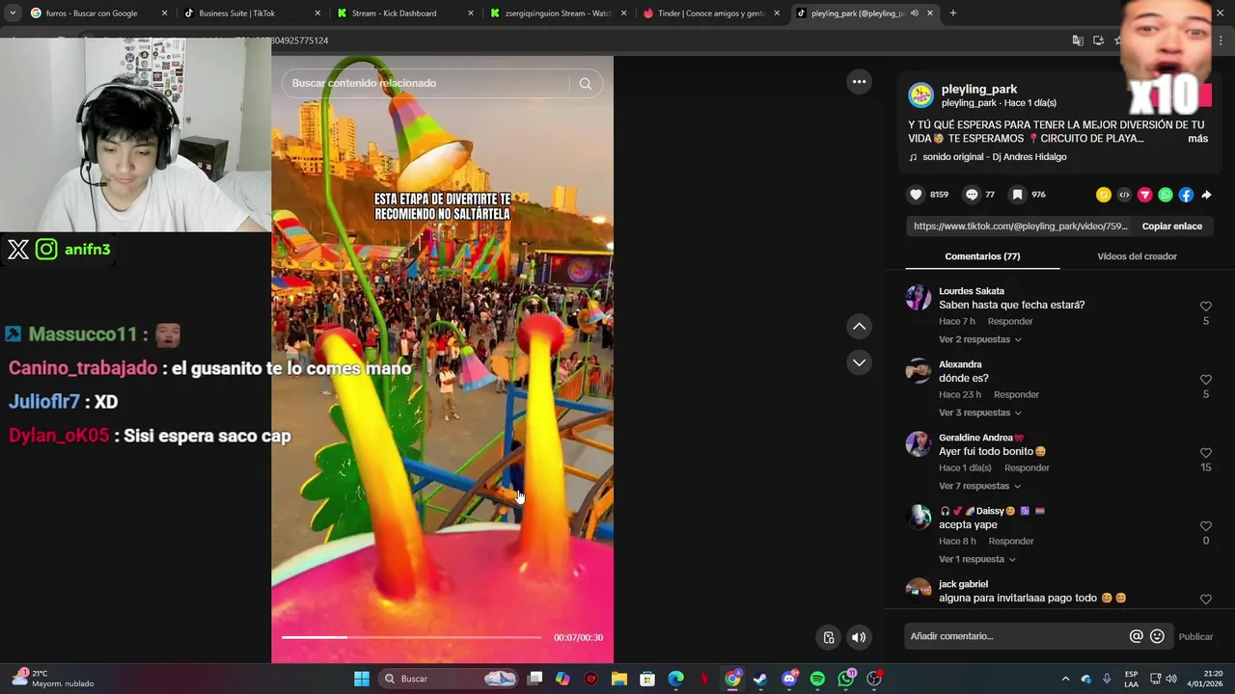1235x694 pixels.
Task: Click the search magnifier in related content bar
Action: [585, 83]
